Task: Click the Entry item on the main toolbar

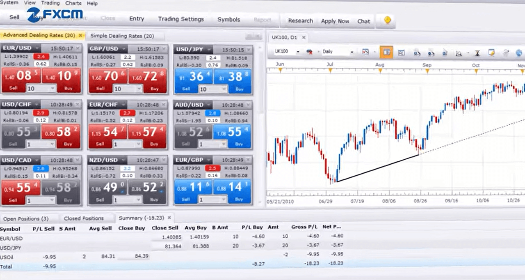Action: [137, 18]
